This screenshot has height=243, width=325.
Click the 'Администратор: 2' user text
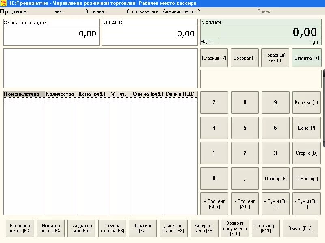pos(181,12)
